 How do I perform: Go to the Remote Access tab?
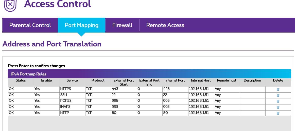point(165,25)
